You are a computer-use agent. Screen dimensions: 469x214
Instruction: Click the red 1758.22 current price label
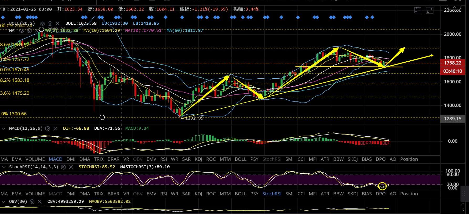[x=452, y=63]
